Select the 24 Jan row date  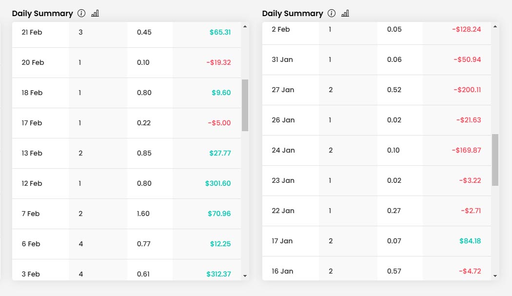click(283, 150)
